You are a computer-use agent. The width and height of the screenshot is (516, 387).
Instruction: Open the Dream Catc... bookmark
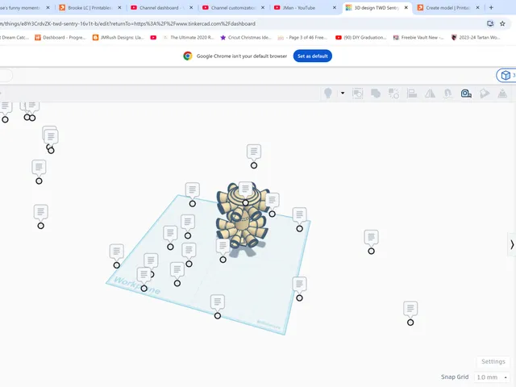15,38
